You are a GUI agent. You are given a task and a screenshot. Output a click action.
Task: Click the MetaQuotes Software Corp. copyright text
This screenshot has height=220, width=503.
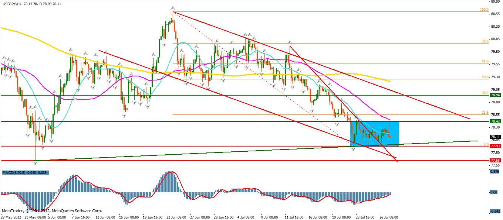78,211
